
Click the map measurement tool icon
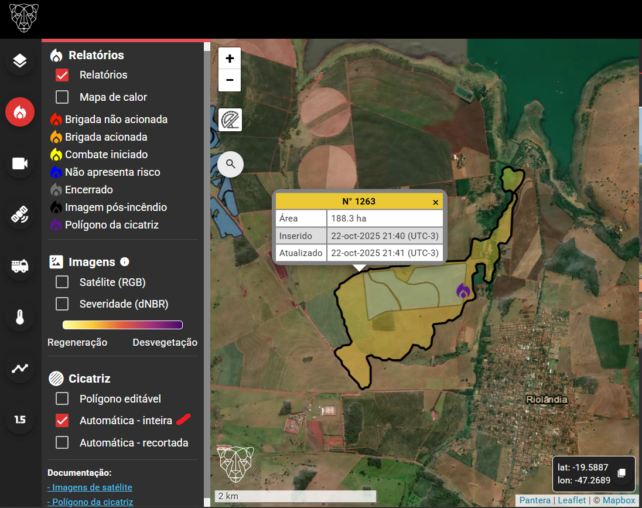pos(230,120)
